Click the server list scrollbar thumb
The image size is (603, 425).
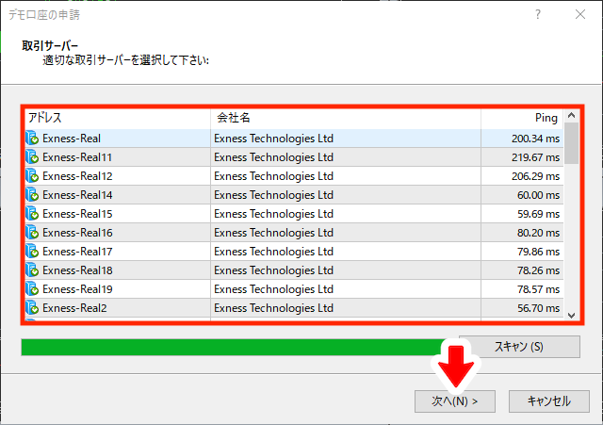pos(572,143)
